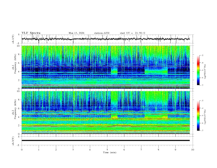Click time tick label "6" on the time axis
Viewport: 217px width, 168px height.
124,150
